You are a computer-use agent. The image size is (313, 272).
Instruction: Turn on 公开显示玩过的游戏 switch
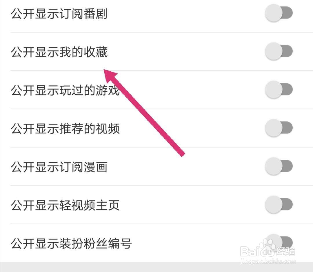[279, 90]
